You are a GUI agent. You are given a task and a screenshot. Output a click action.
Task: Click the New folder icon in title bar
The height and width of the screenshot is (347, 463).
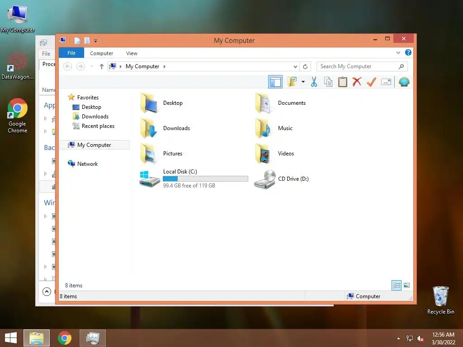point(87,41)
